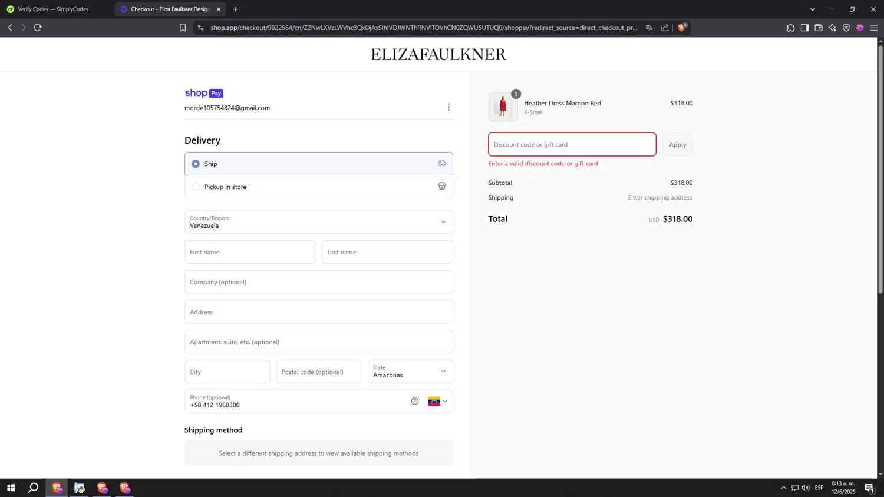Click the taskbar volume speaker icon
The width and height of the screenshot is (884, 497).
coord(806,488)
